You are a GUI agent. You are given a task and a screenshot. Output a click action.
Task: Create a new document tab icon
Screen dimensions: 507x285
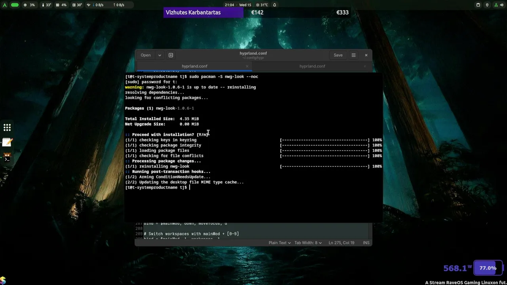[x=171, y=55]
